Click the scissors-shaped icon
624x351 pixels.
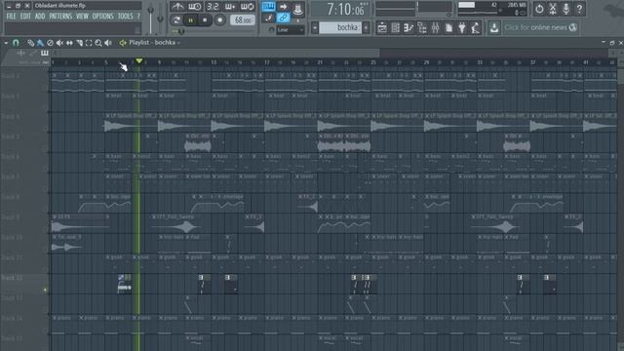coord(553,9)
